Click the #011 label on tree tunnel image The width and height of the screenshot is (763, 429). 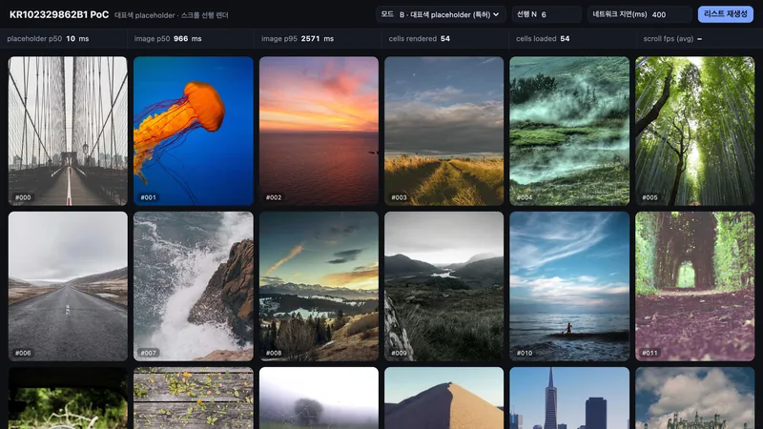point(650,353)
